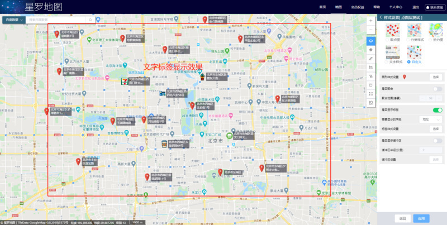
Task: Select the 热力图 radio option
Action: [430, 40]
